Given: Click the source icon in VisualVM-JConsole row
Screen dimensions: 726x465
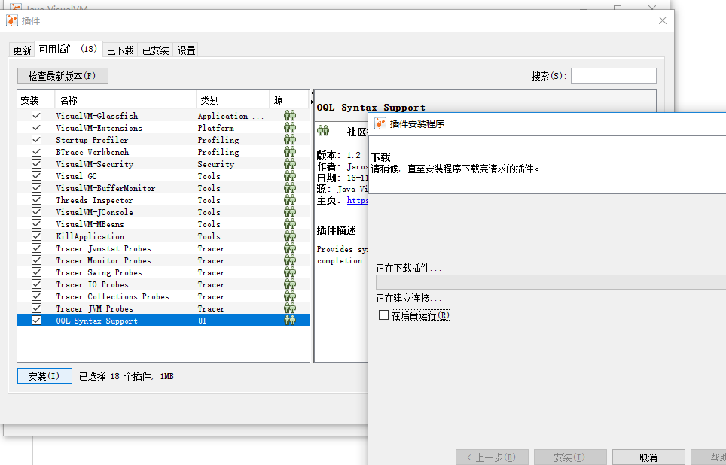Looking at the screenshot, I should [290, 212].
